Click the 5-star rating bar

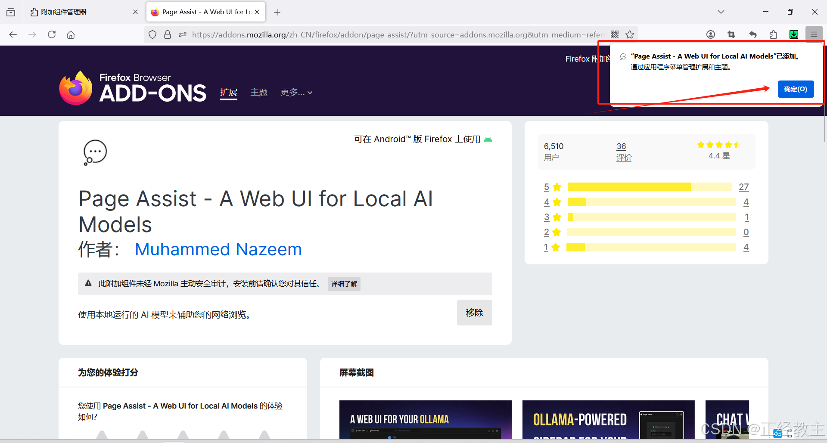650,187
